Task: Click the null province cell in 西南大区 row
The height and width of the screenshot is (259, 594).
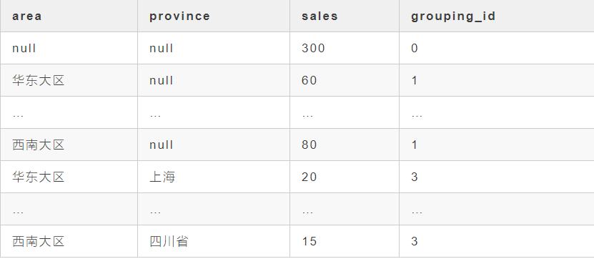Action: [x=214, y=145]
